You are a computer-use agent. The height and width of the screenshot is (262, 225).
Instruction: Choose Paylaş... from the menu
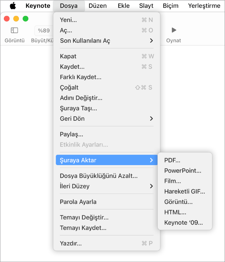point(107,134)
